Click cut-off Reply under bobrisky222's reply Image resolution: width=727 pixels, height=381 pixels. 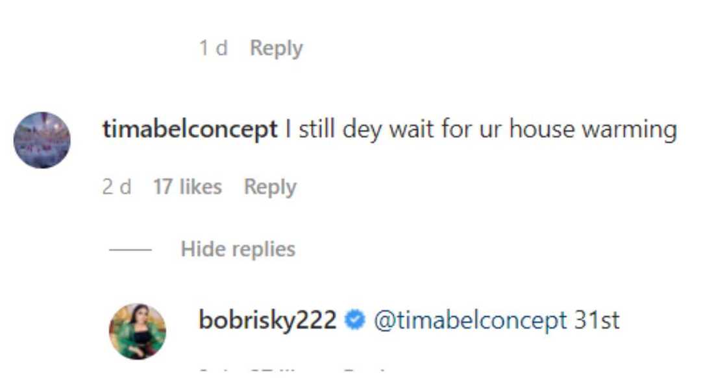[x=363, y=372]
